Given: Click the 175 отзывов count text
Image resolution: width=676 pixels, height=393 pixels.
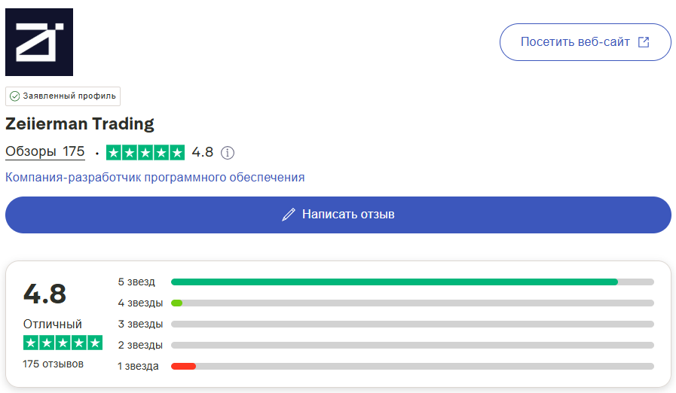Looking at the screenshot, I should [53, 364].
